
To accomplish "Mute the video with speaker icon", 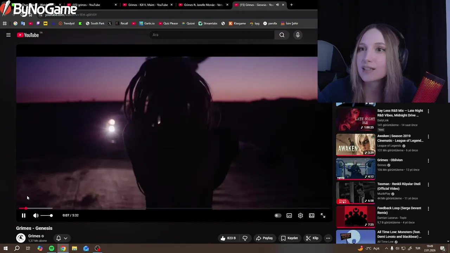I will [x=36, y=215].
